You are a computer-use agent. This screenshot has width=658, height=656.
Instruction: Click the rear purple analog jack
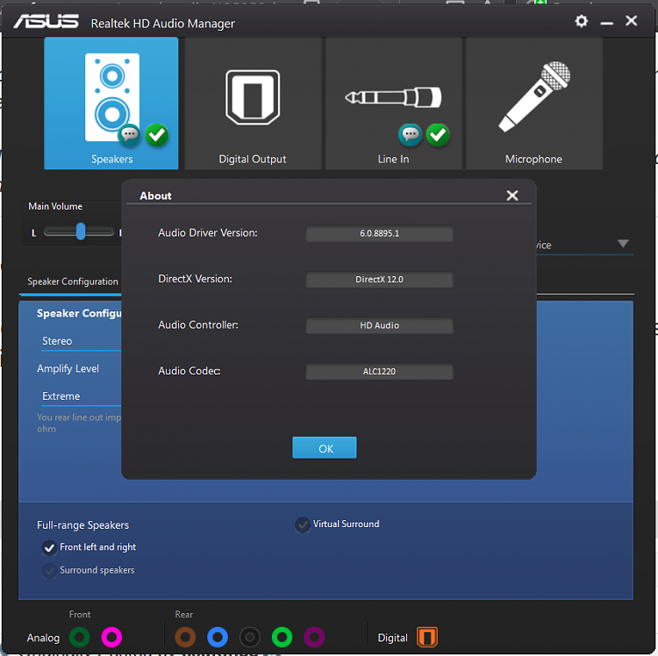click(314, 638)
